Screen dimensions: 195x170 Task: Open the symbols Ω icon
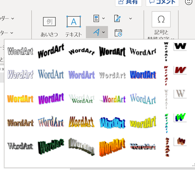pos(161,19)
